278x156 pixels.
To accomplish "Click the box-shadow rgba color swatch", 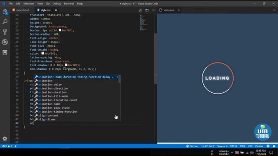I will tap(65, 69).
